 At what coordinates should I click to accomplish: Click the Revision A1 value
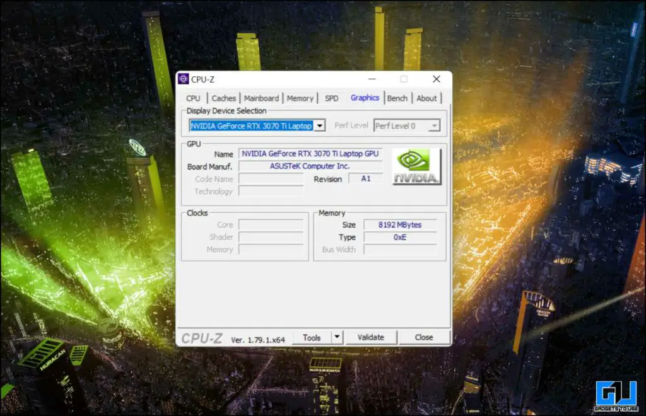click(365, 178)
